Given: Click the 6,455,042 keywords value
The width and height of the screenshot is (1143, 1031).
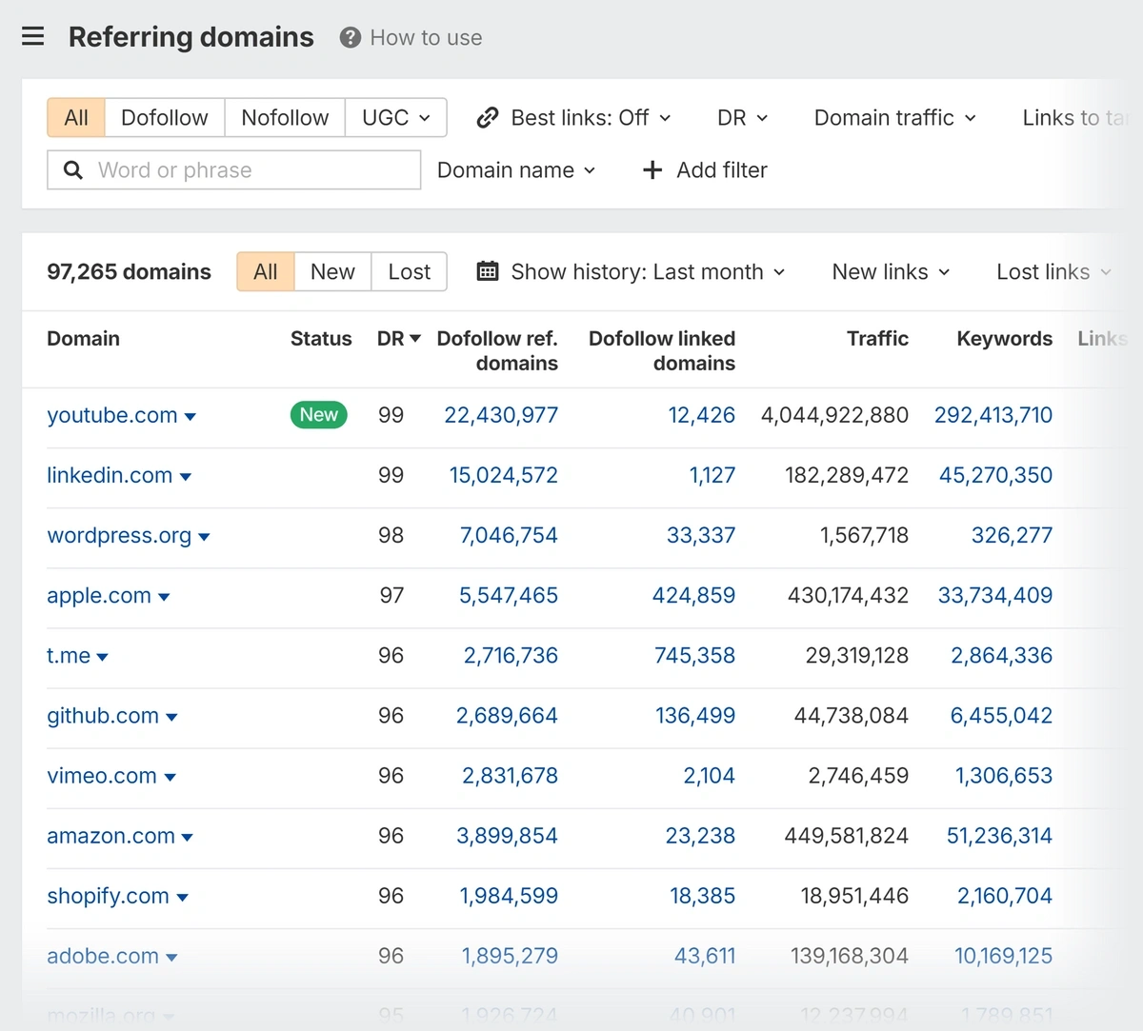Looking at the screenshot, I should tap(1001, 715).
